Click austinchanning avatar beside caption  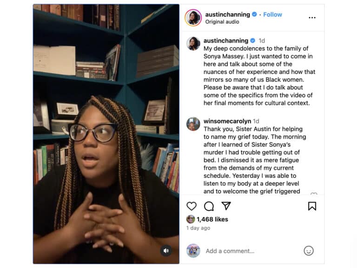tap(193, 43)
